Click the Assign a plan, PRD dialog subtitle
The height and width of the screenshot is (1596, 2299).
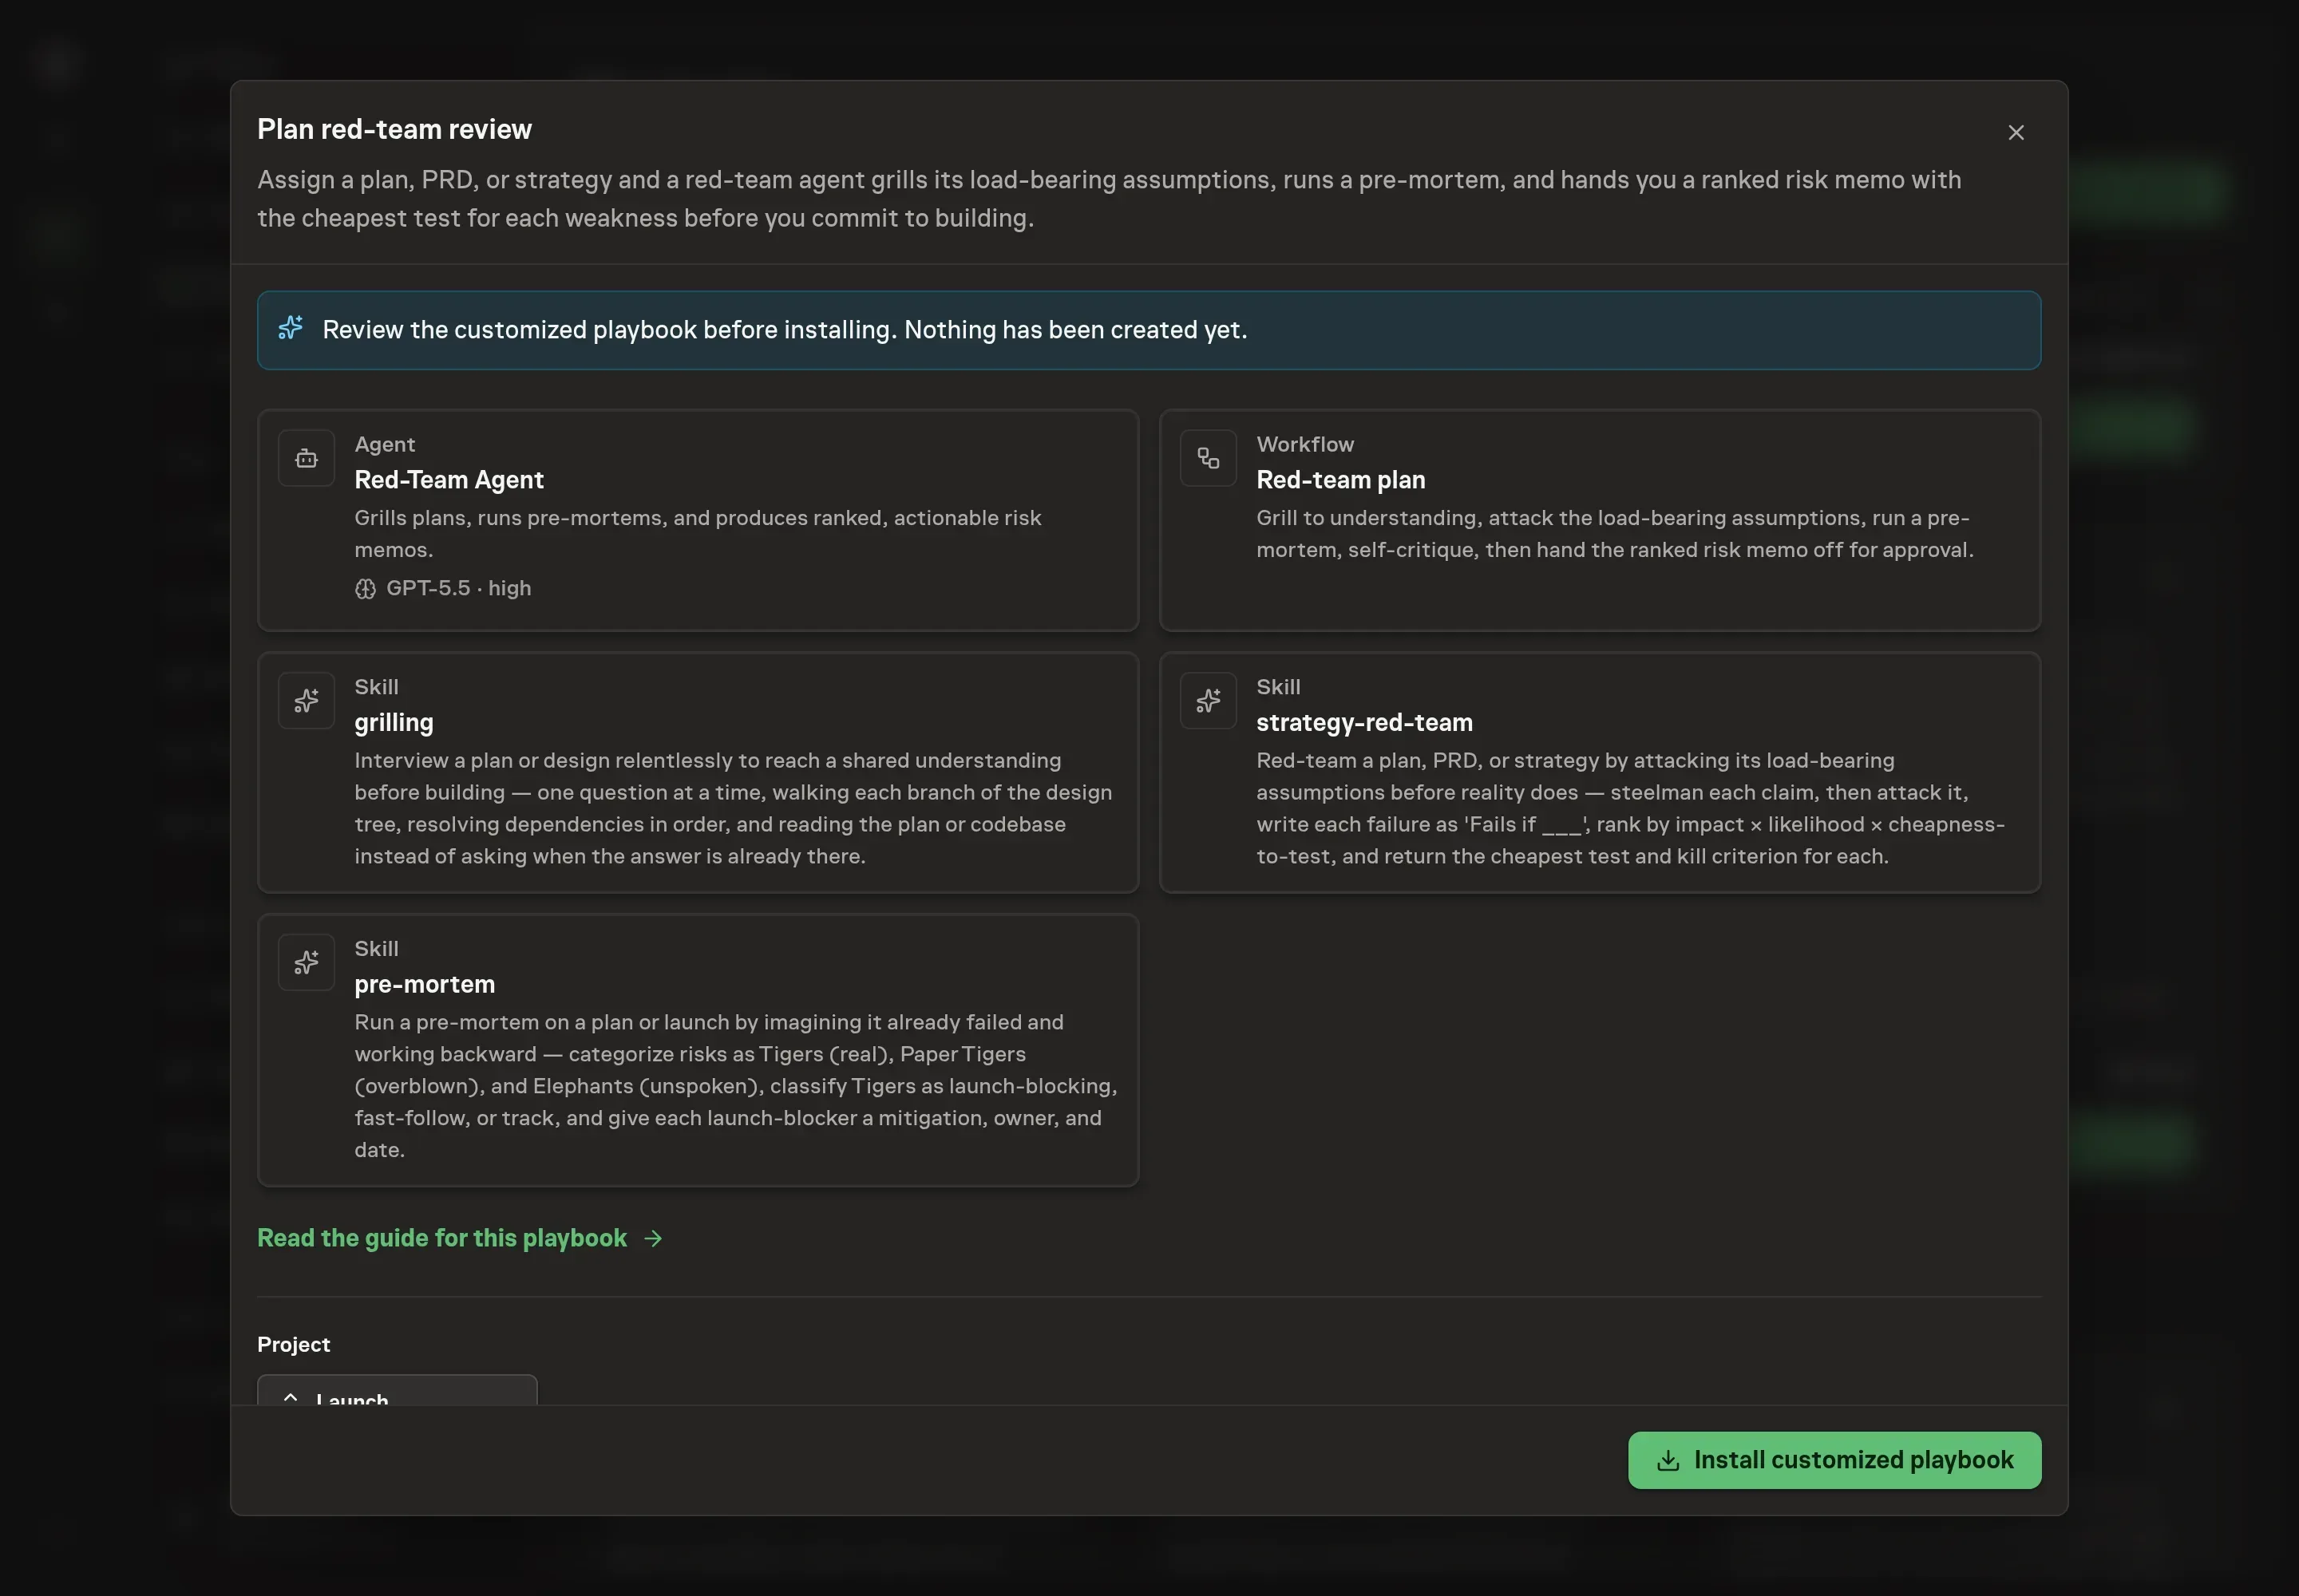click(1109, 198)
